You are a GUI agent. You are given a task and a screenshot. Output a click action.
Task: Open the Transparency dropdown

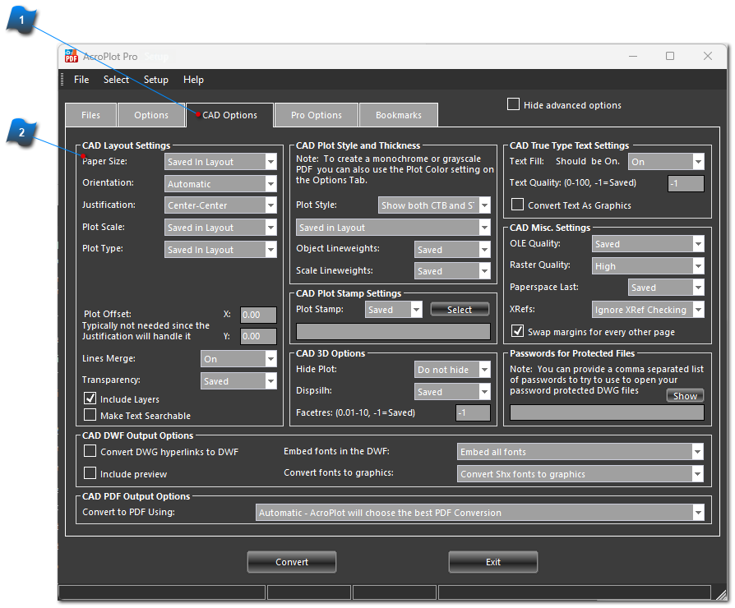coord(238,380)
